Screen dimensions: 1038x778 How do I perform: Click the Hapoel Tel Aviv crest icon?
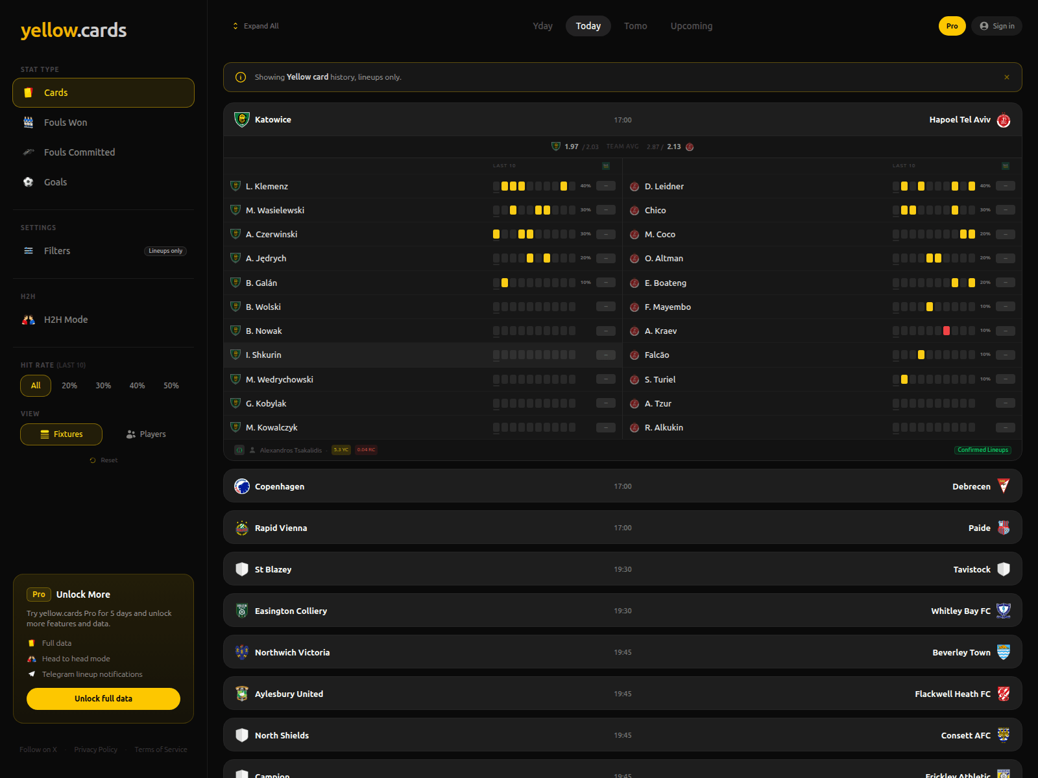point(1004,120)
